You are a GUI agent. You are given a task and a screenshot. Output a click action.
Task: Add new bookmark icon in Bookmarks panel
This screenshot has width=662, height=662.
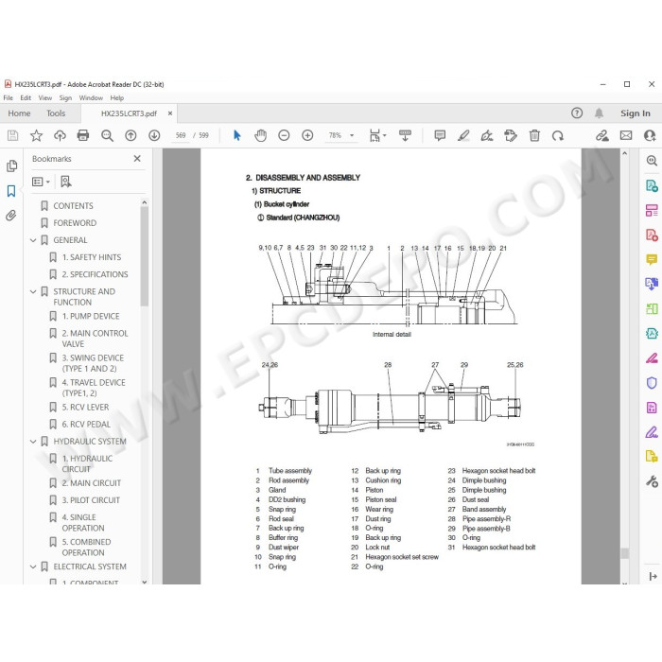pos(66,182)
